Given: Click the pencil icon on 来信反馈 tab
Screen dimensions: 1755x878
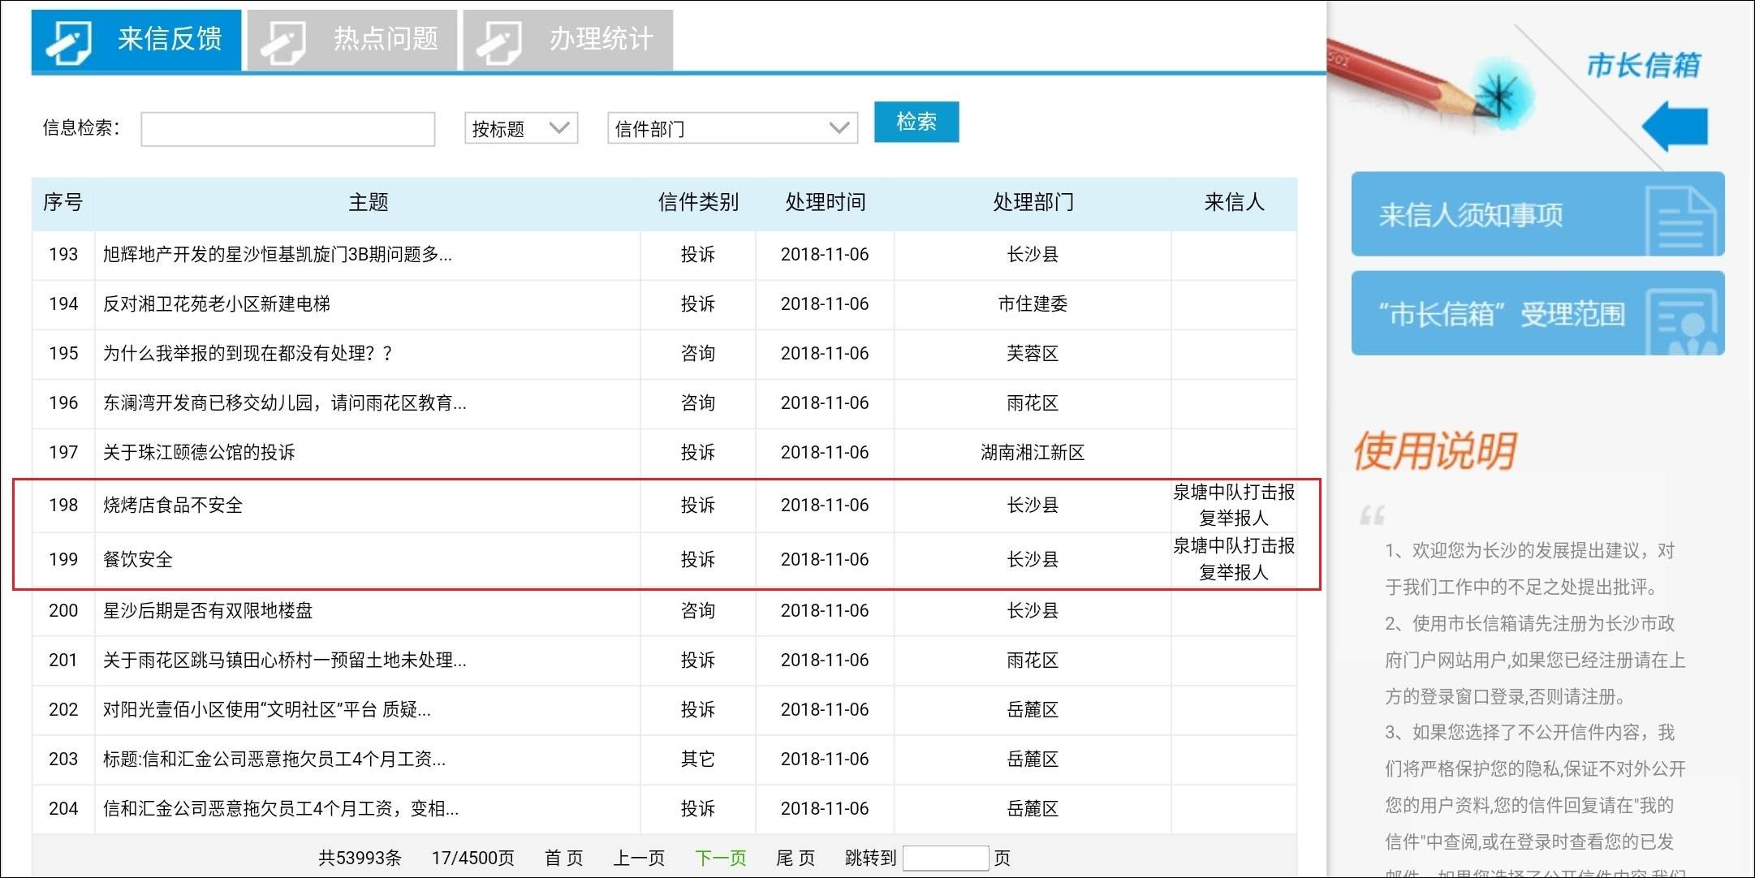Looking at the screenshot, I should tap(69, 41).
